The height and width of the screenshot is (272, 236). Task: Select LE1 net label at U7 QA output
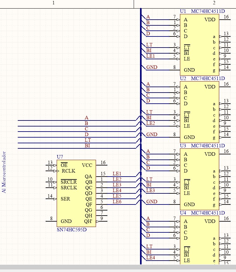117,174
